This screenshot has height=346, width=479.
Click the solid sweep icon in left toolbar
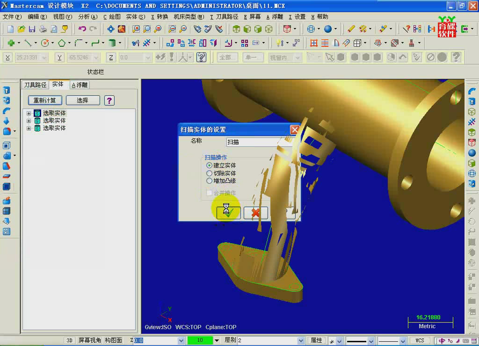(7, 111)
